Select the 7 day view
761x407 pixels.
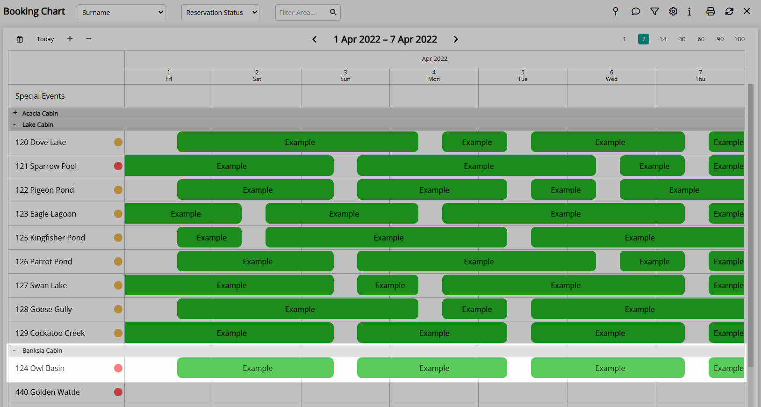coord(644,39)
